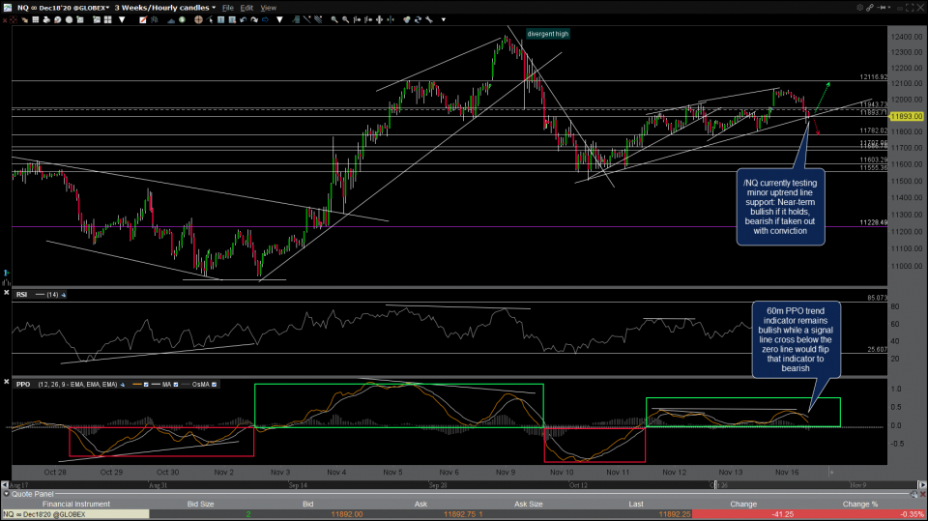928x521 pixels.
Task: Toggle the MA line checkbox
Action: tap(175, 385)
